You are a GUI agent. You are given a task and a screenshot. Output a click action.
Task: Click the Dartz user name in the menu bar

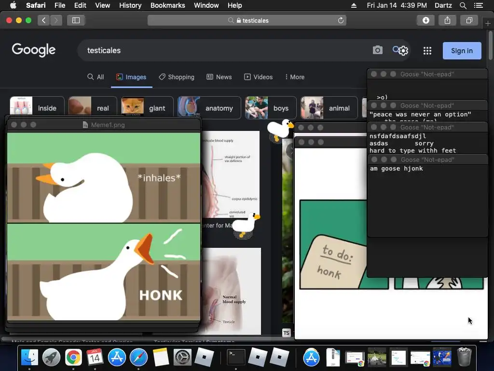point(443,5)
